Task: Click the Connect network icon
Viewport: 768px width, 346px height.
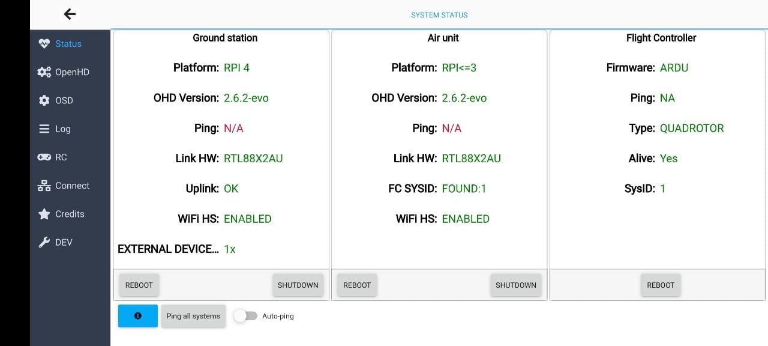Action: click(x=44, y=186)
